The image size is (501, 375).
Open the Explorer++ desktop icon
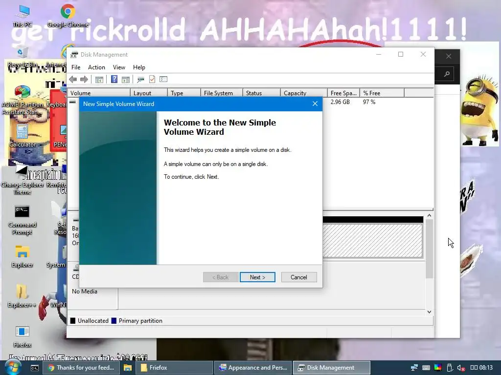pos(22,296)
